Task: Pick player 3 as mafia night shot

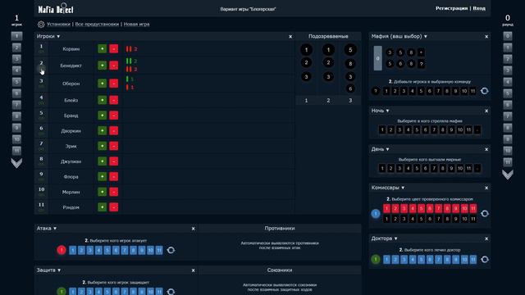Action: point(399,129)
